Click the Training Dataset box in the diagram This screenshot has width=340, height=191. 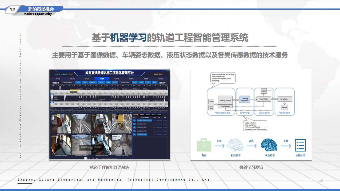[225, 101]
